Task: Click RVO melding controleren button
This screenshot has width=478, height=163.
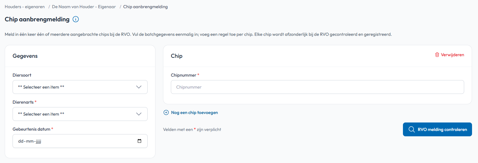Action: point(437,129)
